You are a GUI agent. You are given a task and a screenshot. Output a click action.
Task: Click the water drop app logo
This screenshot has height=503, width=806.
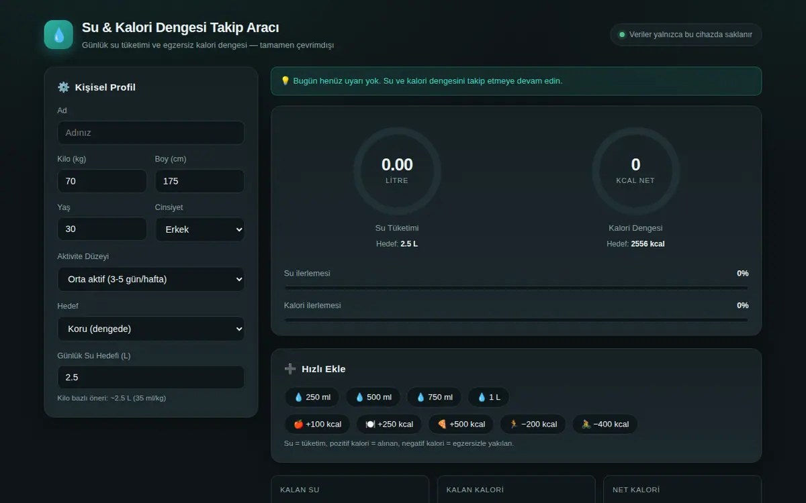click(x=58, y=35)
